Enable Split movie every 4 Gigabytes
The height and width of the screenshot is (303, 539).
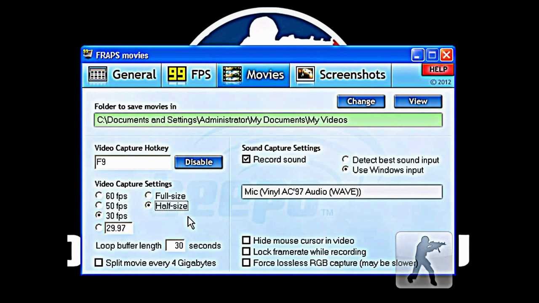coord(99,263)
